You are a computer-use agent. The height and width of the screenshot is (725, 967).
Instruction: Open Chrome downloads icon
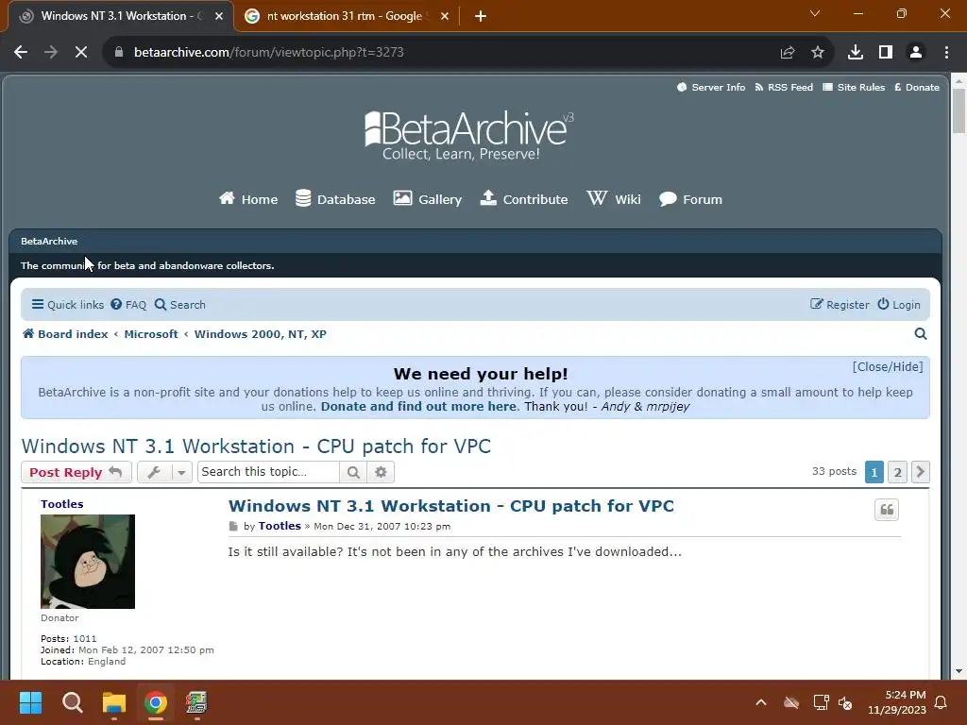(856, 53)
